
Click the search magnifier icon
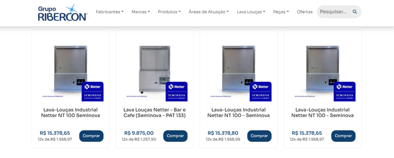pyautogui.click(x=355, y=12)
